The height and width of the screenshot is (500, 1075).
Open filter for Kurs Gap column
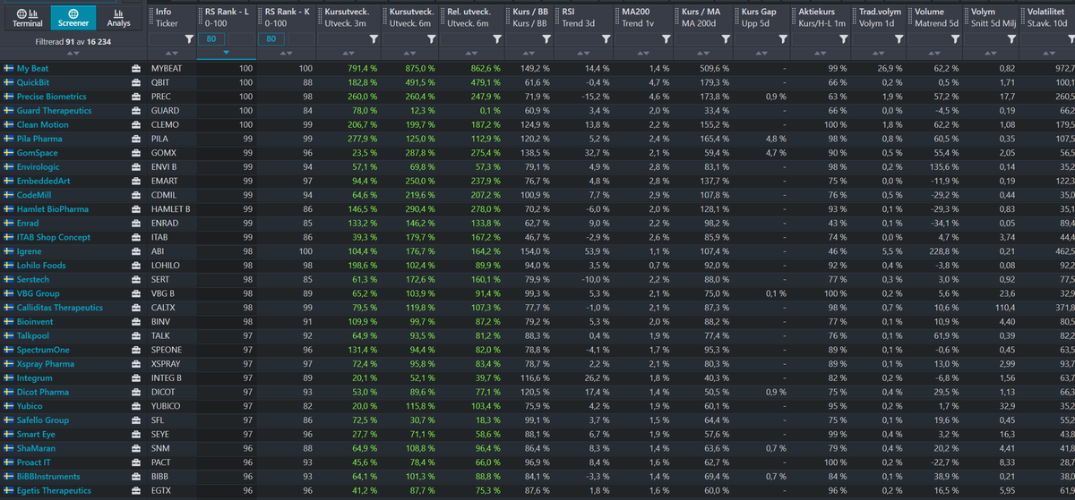click(x=782, y=39)
